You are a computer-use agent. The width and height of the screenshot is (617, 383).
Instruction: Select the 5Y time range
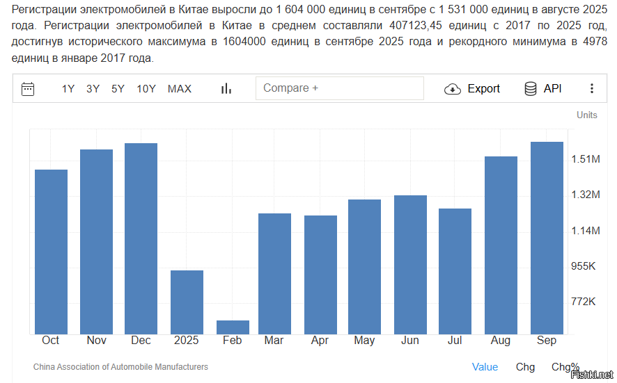118,89
